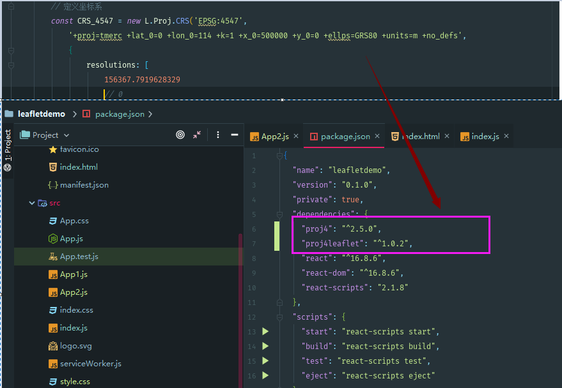Fold the dependencies closing brace at line 11
562x388 pixels.
(279, 302)
